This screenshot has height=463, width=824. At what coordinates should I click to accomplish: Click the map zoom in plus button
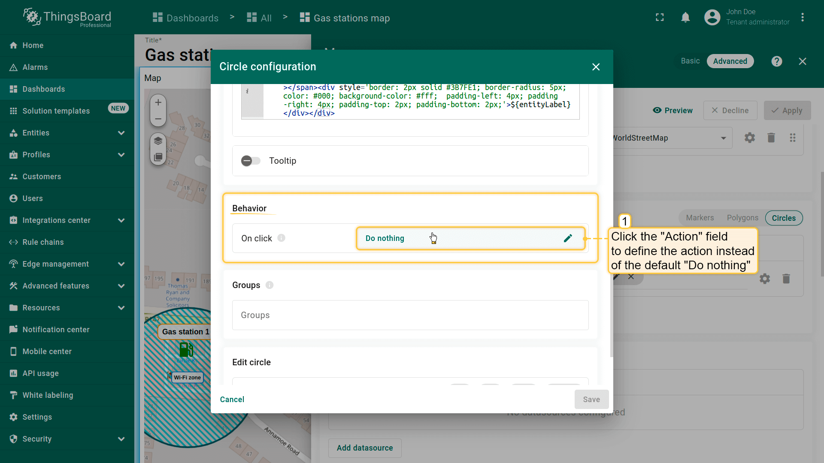[x=158, y=102]
